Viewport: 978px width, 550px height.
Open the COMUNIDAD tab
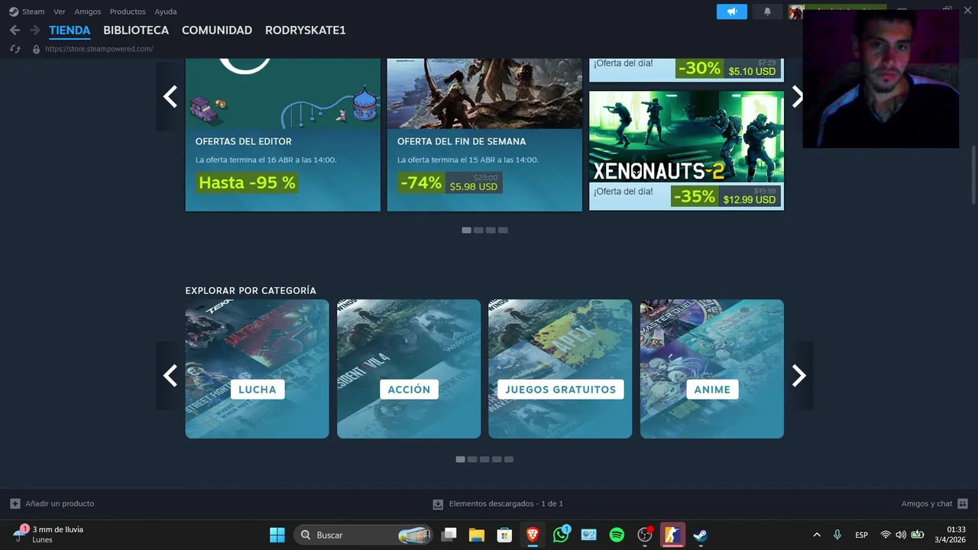pos(217,31)
